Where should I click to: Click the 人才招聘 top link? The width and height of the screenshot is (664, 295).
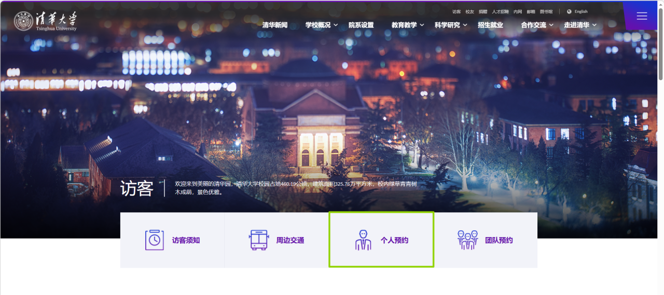coord(500,11)
